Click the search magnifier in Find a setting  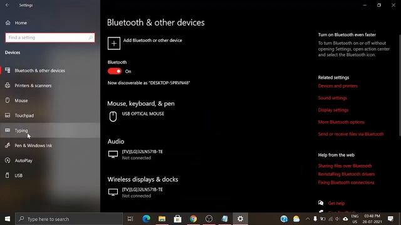(x=90, y=37)
